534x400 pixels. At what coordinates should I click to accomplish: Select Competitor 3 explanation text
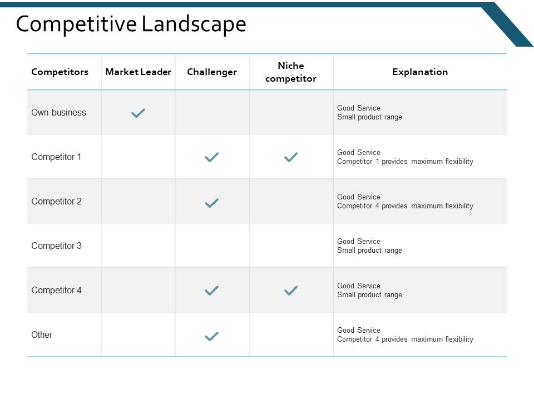coord(369,246)
